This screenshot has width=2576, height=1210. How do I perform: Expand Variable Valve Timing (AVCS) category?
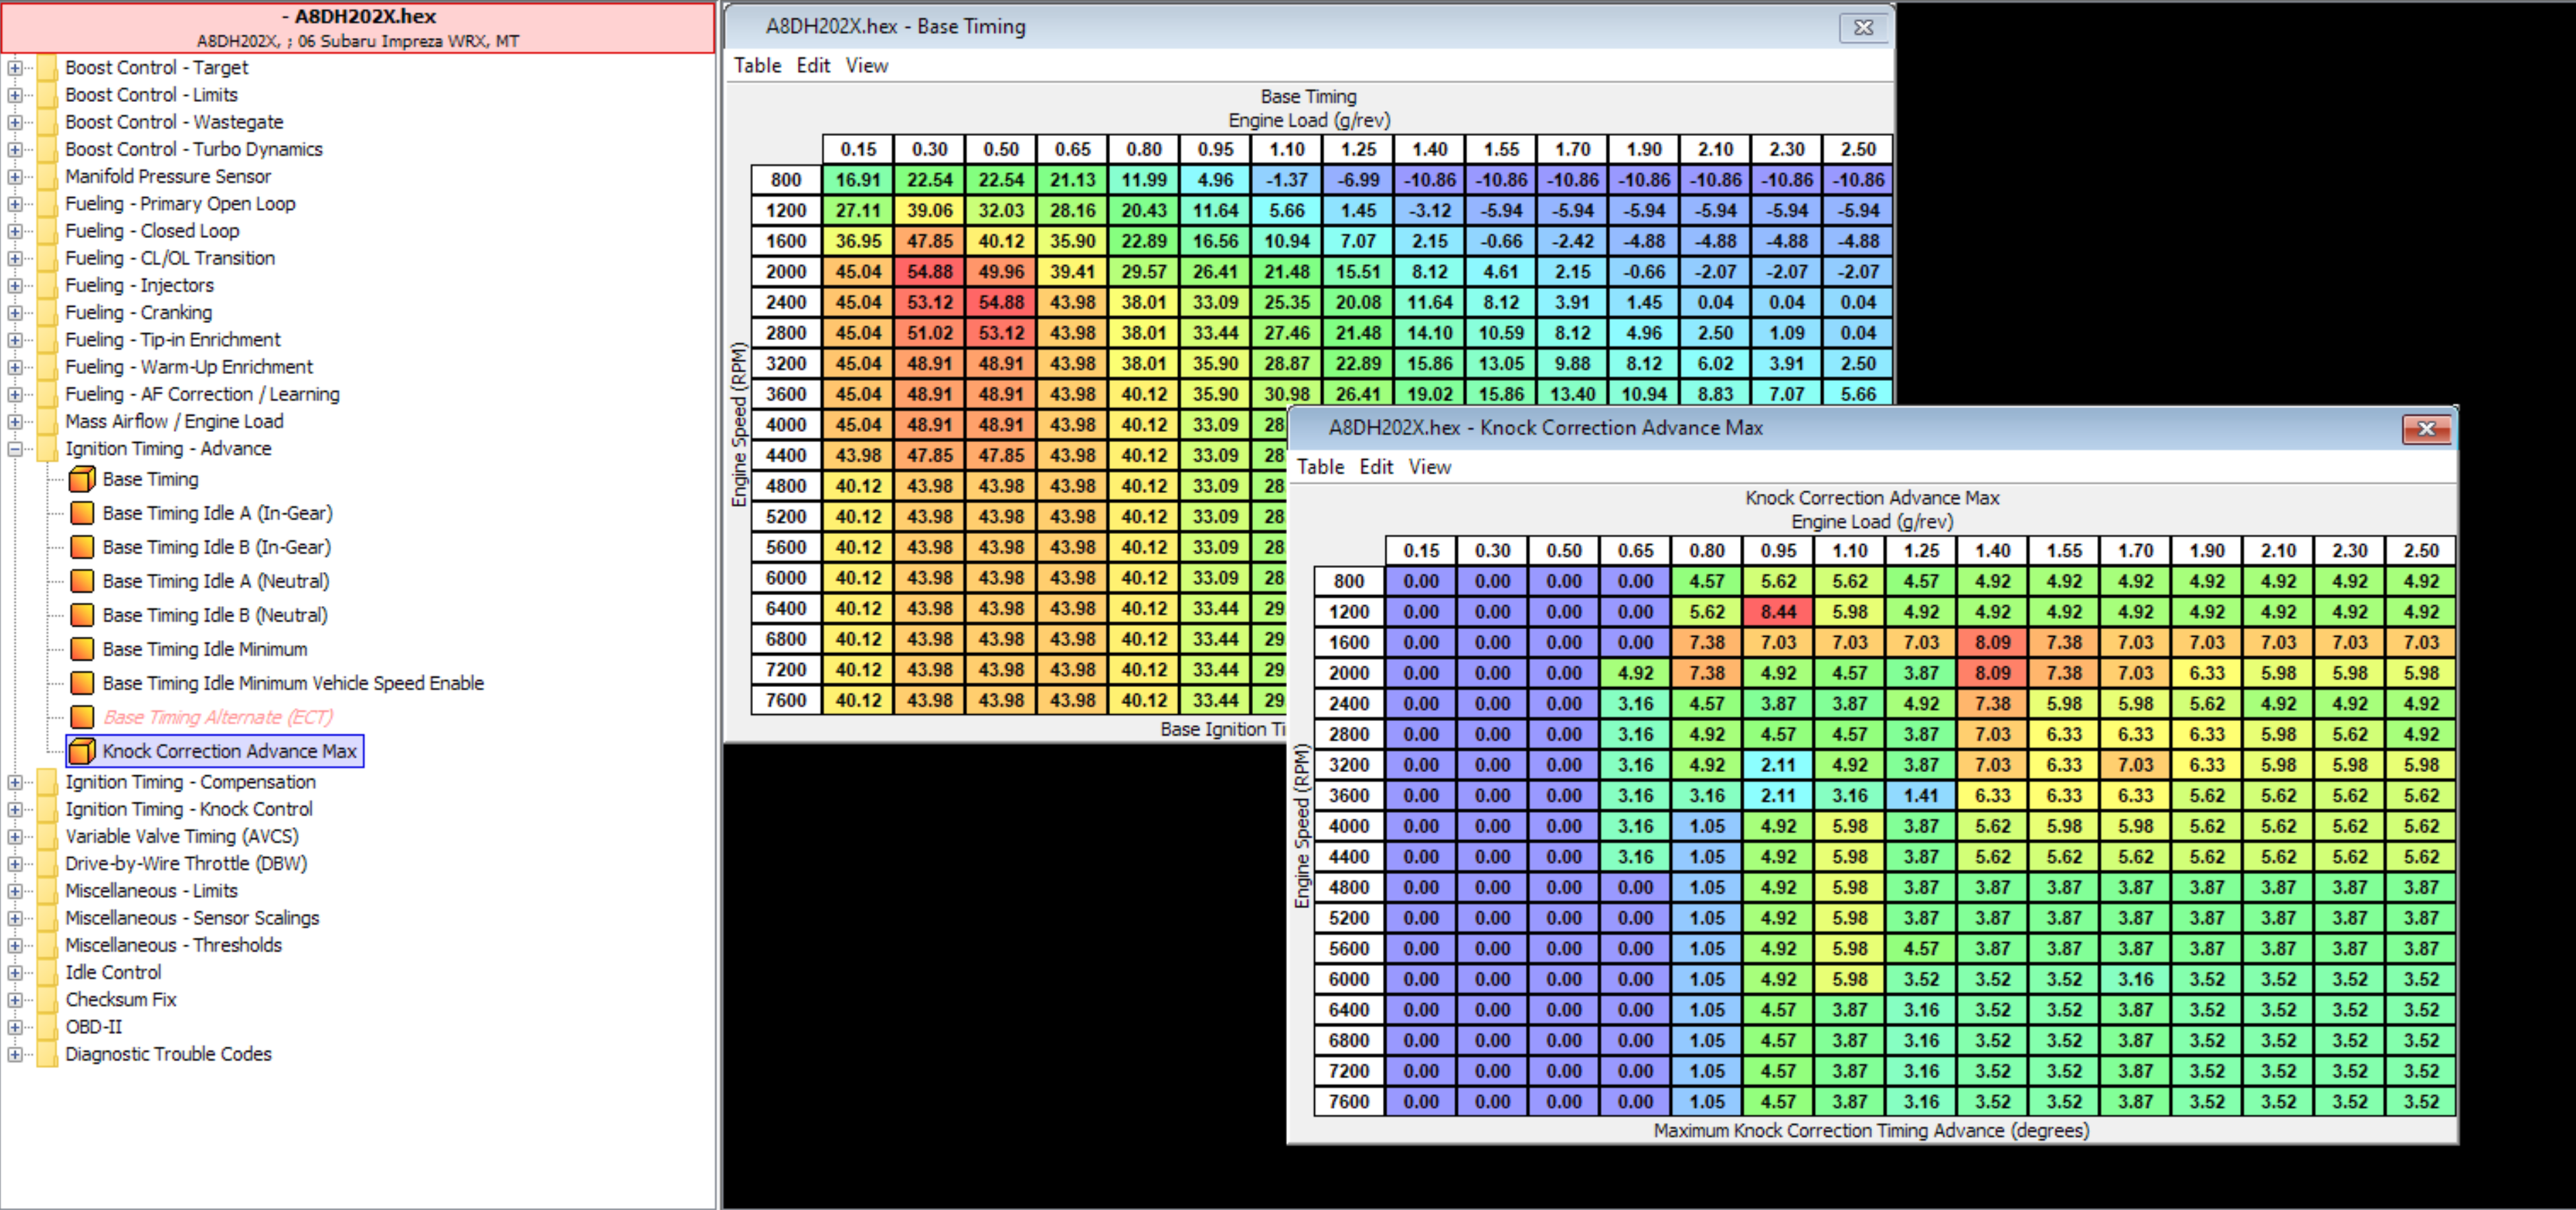[x=15, y=837]
